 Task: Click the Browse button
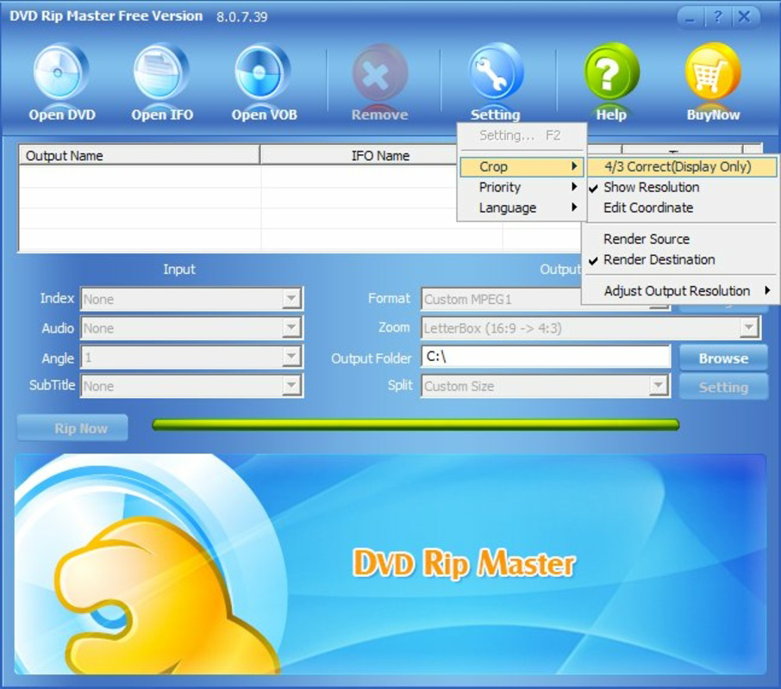pyautogui.click(x=723, y=358)
